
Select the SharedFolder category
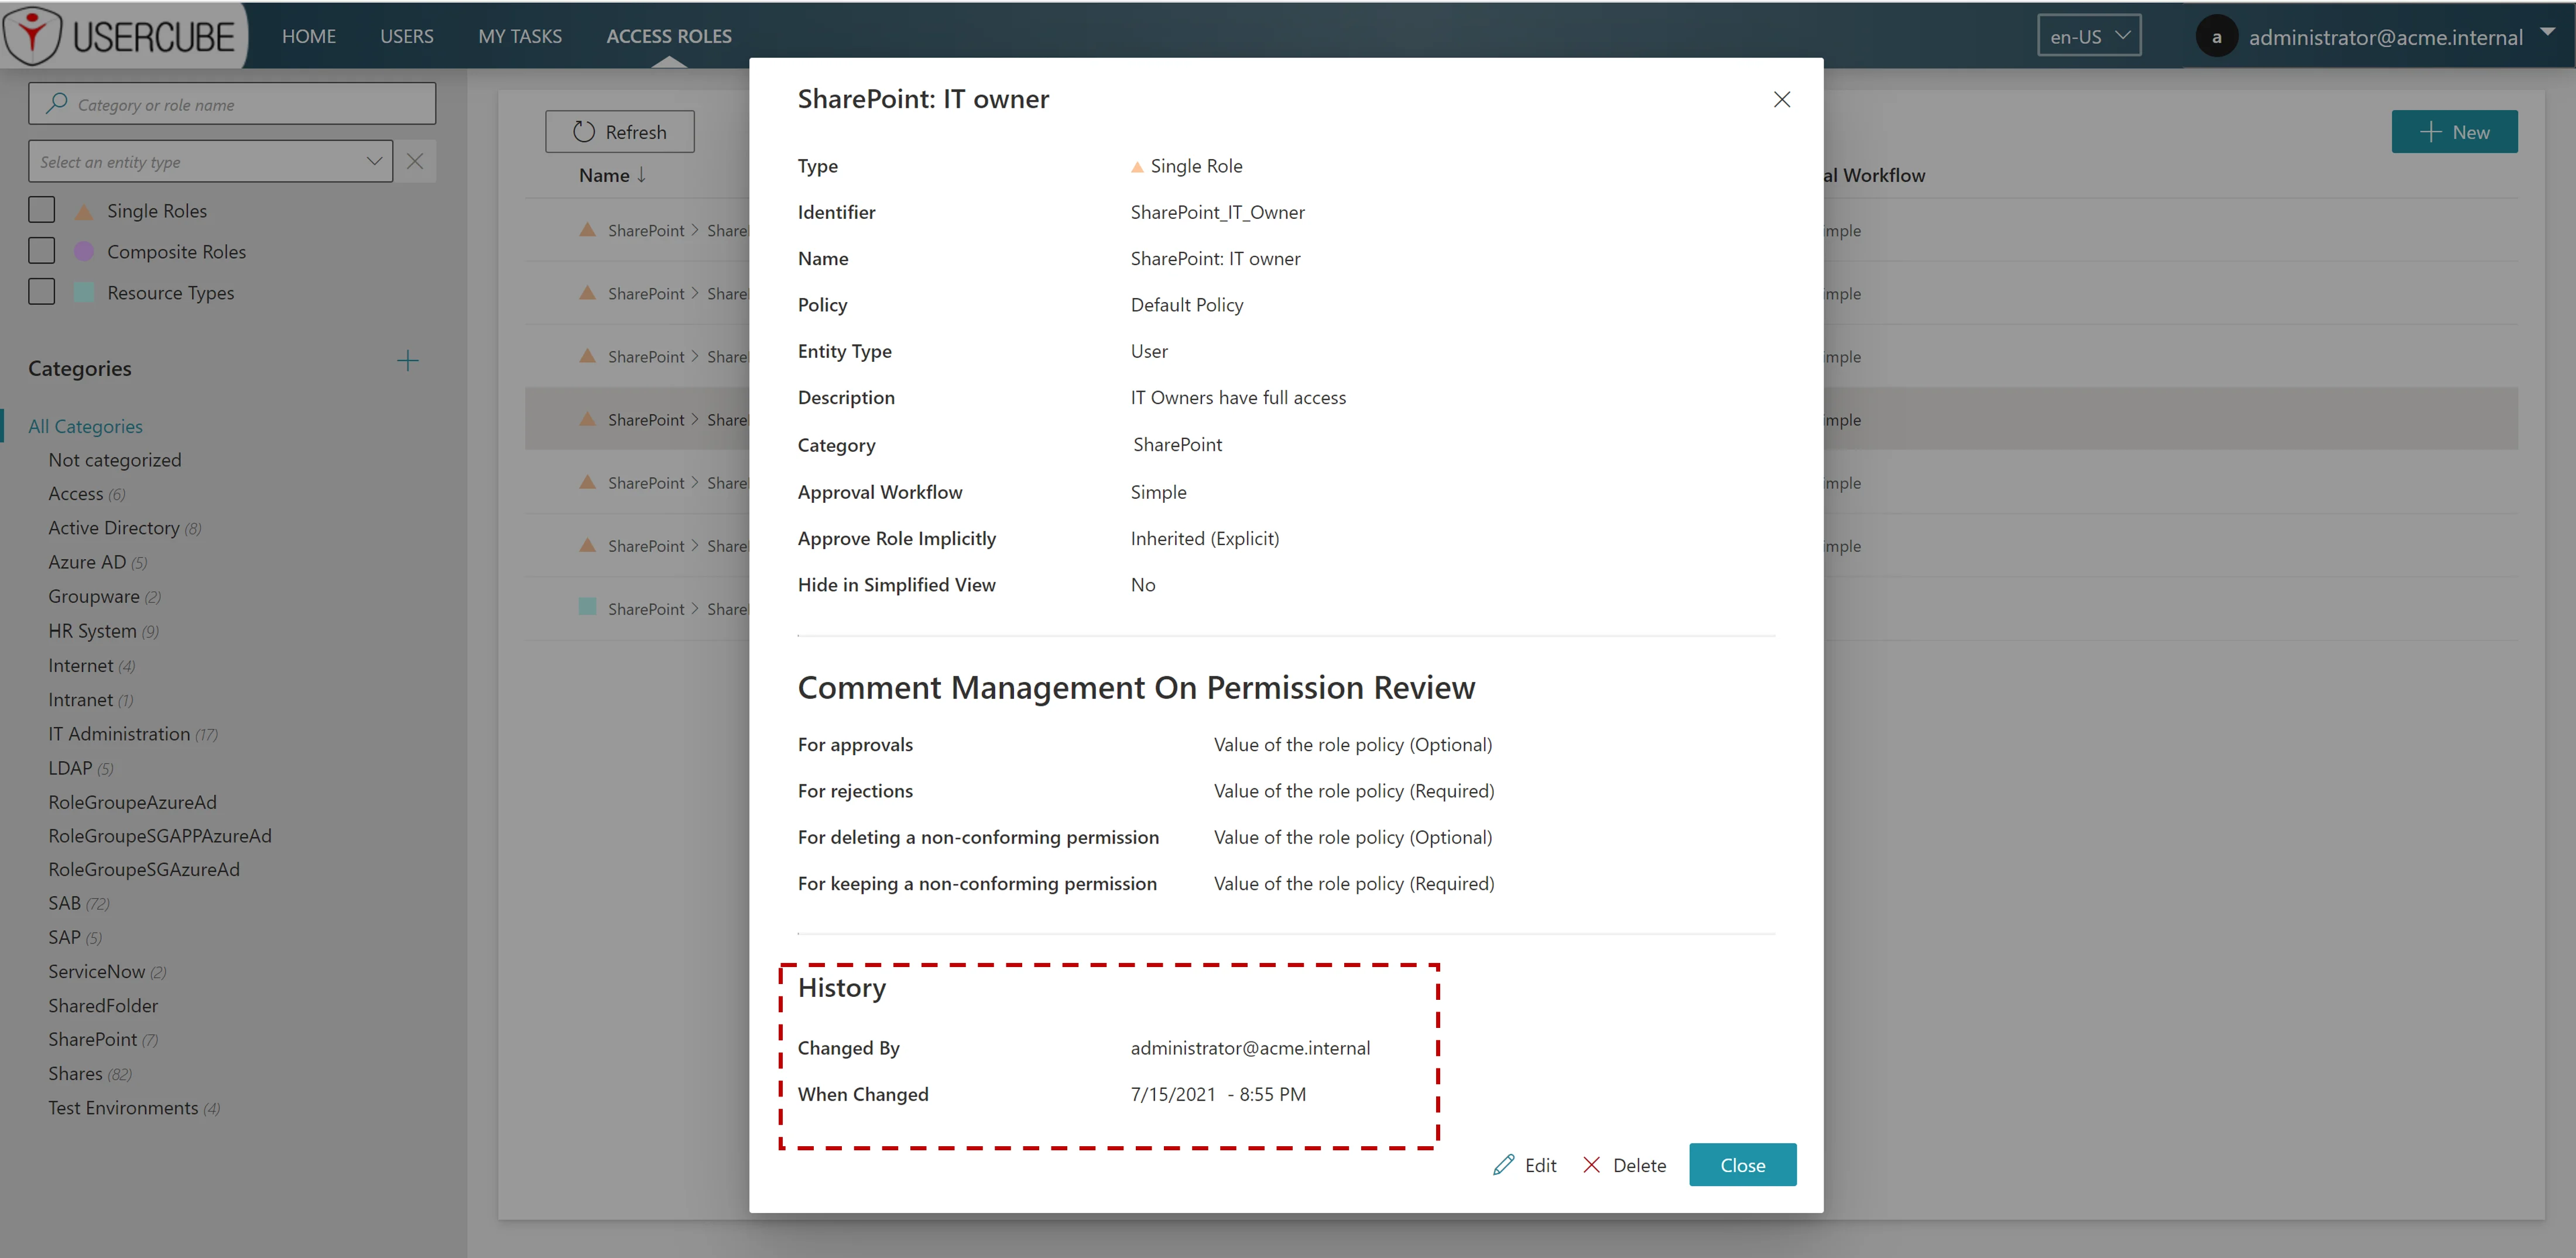click(103, 1005)
